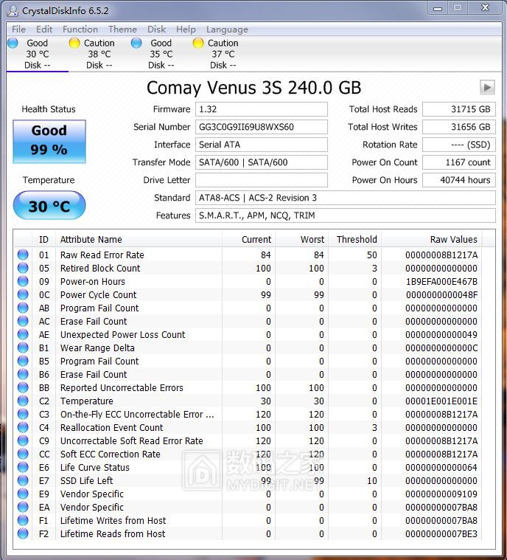Viewport: 507px width, 560px height.
Task: Click the Power On Count value 1167 count
Action: [x=459, y=162]
